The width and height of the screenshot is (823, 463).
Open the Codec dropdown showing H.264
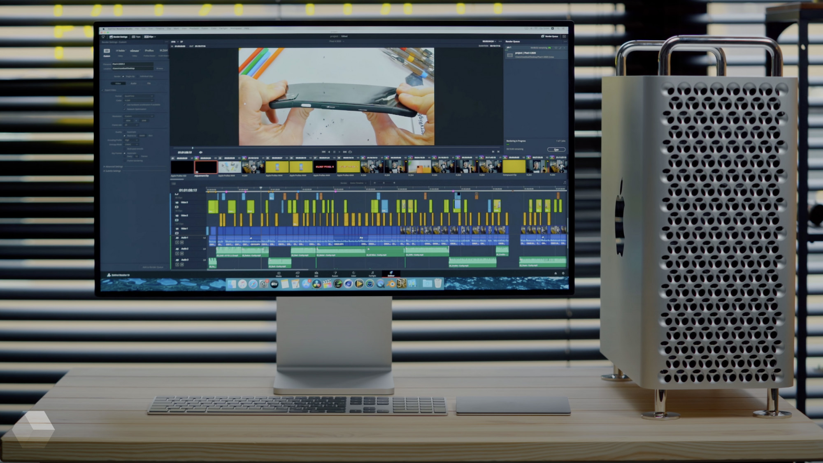pyautogui.click(x=138, y=100)
